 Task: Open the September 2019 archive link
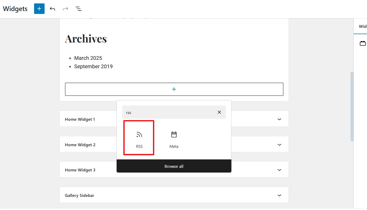click(93, 66)
